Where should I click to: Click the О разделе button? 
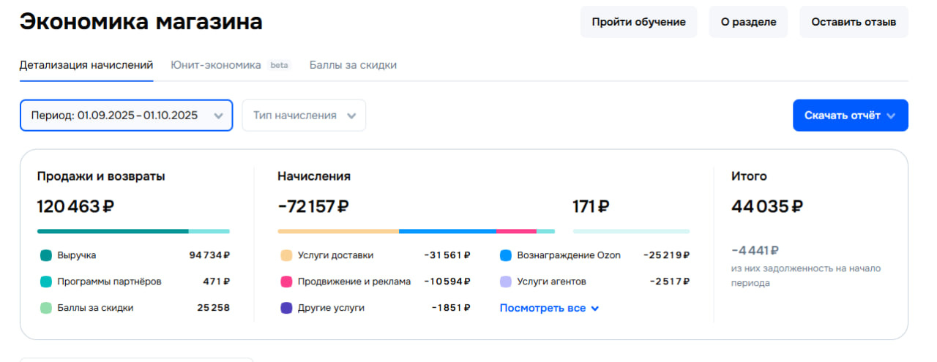(748, 22)
